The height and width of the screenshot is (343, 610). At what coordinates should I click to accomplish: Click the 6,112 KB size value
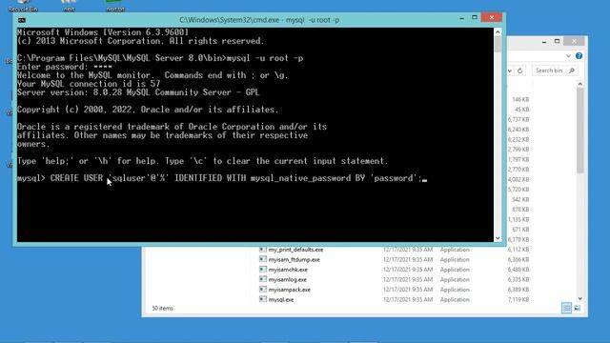click(518, 250)
